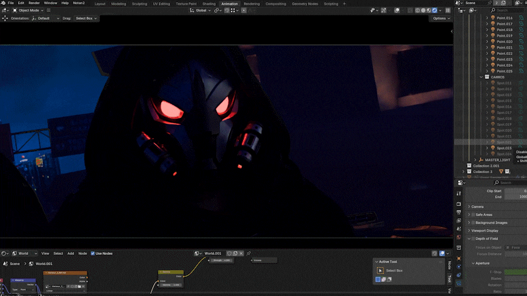Screen dimensions: 527x296
Task: Click the Select Box tool icon
Action: click(x=380, y=270)
